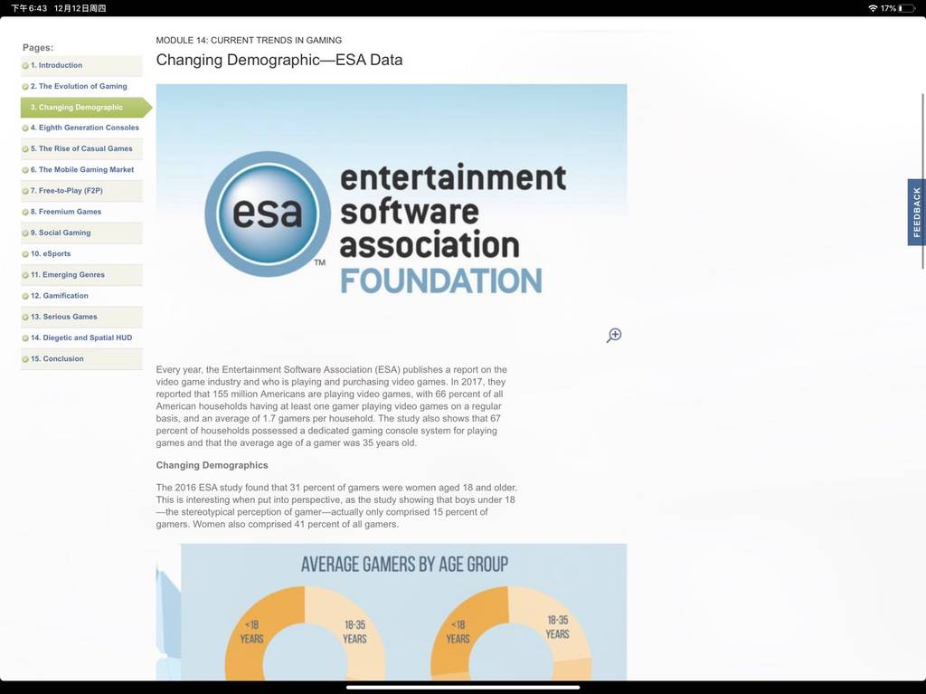Go to page 12. Gamification
Image resolution: width=926 pixels, height=694 pixels.
(x=81, y=296)
